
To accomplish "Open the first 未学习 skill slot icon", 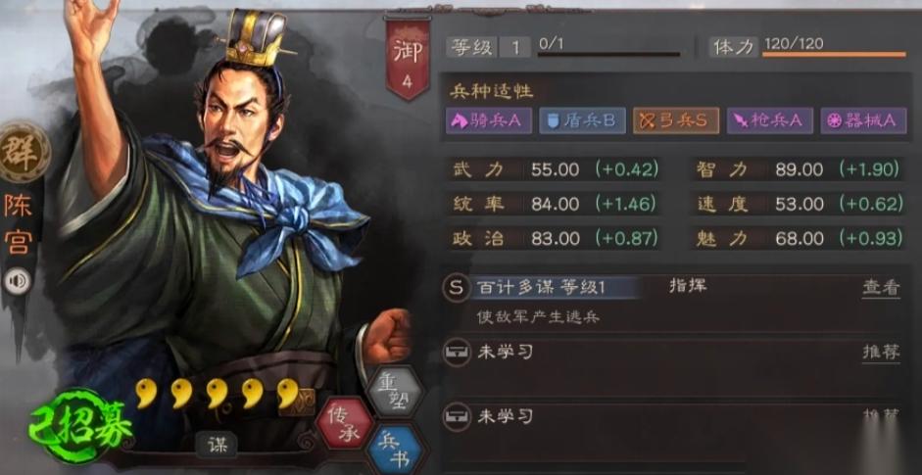I will point(457,353).
